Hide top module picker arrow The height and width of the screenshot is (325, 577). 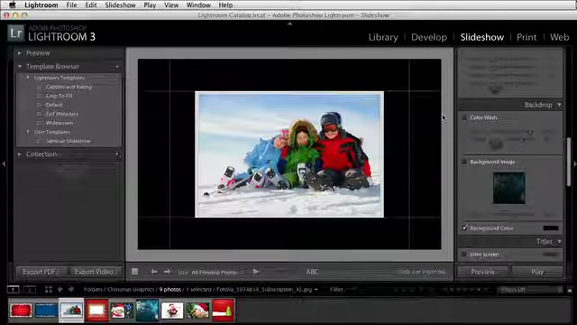tap(289, 23)
